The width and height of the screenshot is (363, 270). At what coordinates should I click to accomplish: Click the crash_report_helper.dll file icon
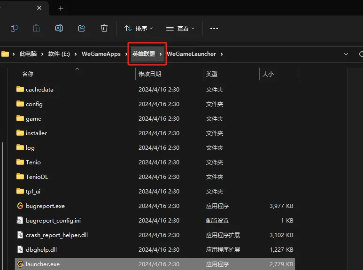point(20,235)
